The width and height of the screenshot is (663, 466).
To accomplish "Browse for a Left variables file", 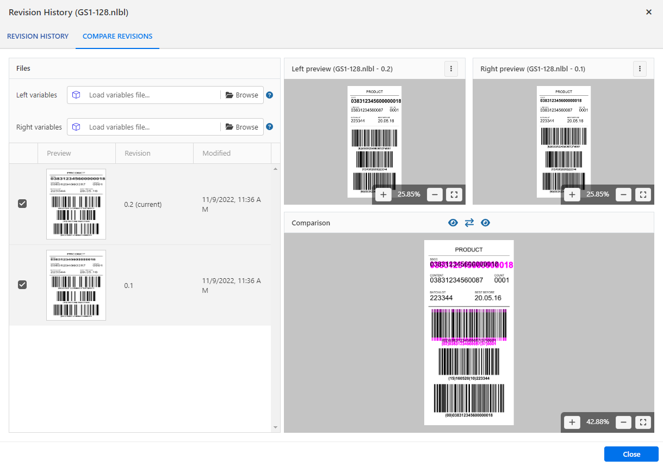I will pos(242,95).
